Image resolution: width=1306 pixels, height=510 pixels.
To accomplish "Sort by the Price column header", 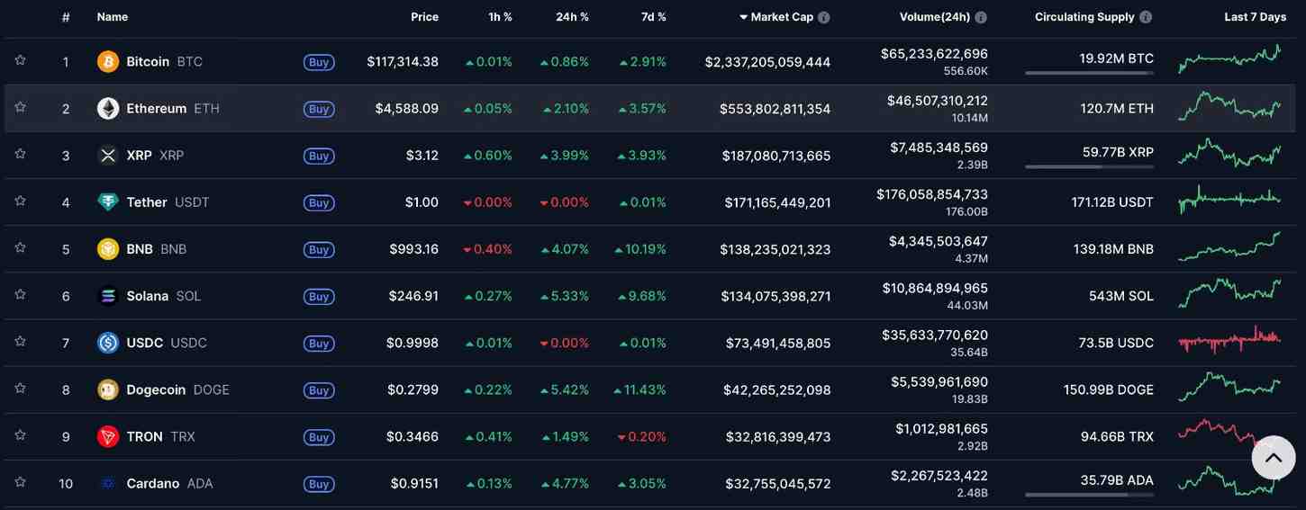I will tap(424, 17).
